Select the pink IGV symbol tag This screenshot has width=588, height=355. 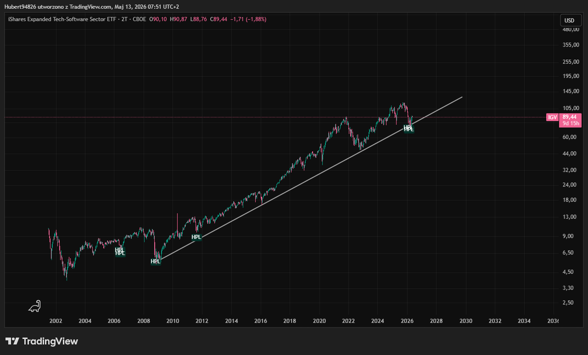[x=553, y=117]
